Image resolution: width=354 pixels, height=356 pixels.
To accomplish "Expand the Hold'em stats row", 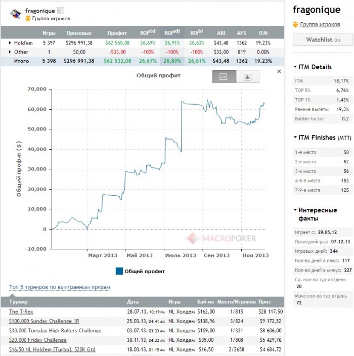I will point(10,42).
